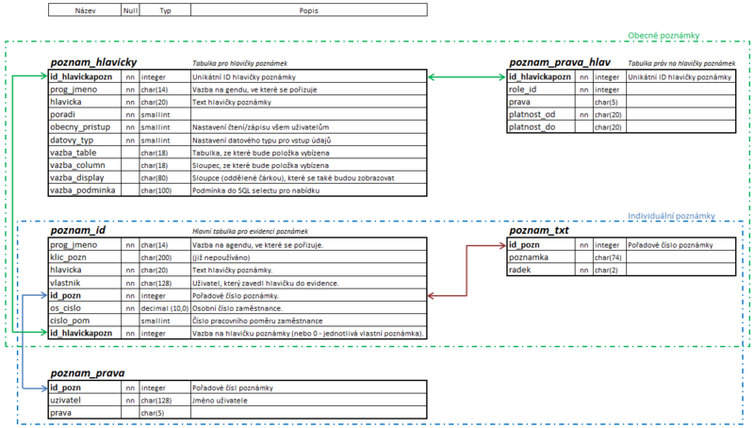Click description 'Uživatel, který zavedl hlavičku do evidence.'
The image size is (754, 428).
click(266, 283)
